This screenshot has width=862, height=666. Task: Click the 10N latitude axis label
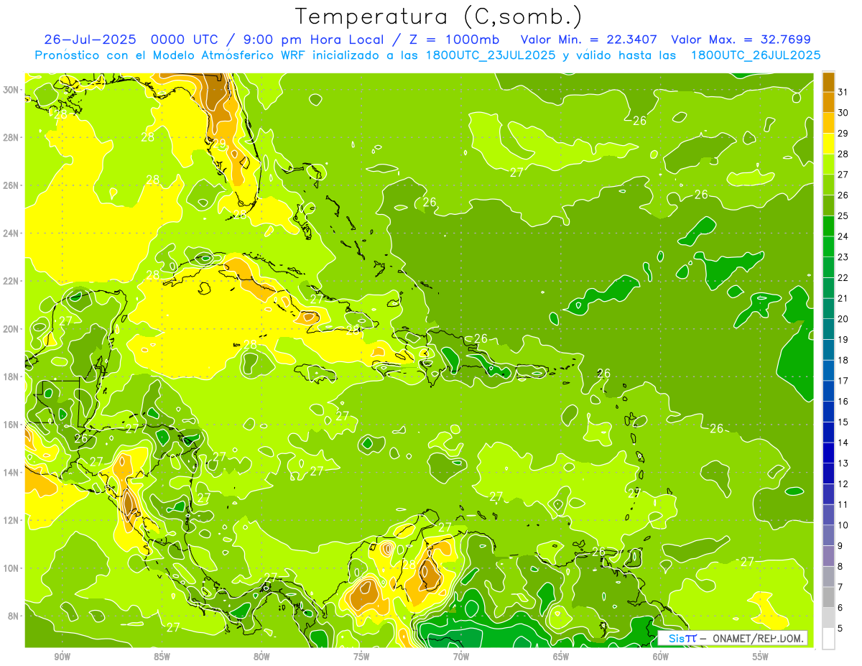(12, 568)
